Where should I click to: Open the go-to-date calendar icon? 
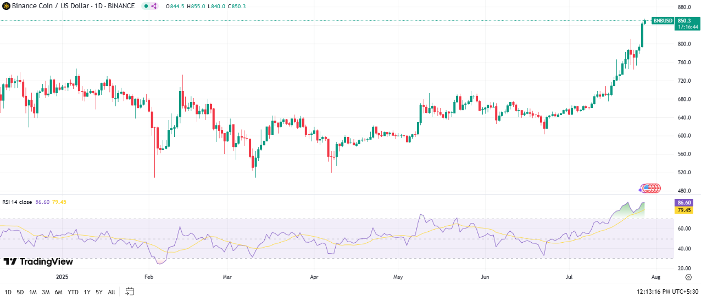[130, 292]
